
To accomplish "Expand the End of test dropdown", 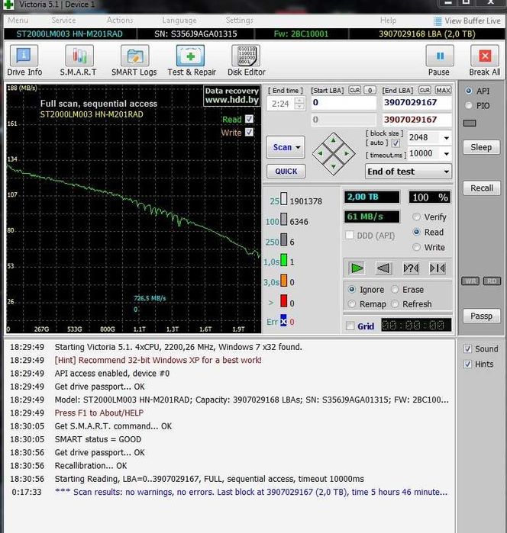I will [x=446, y=172].
